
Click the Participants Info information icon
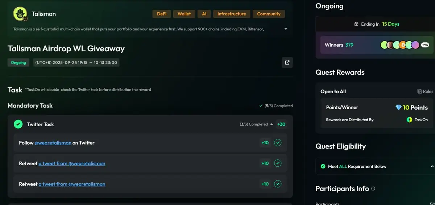tap(373, 189)
